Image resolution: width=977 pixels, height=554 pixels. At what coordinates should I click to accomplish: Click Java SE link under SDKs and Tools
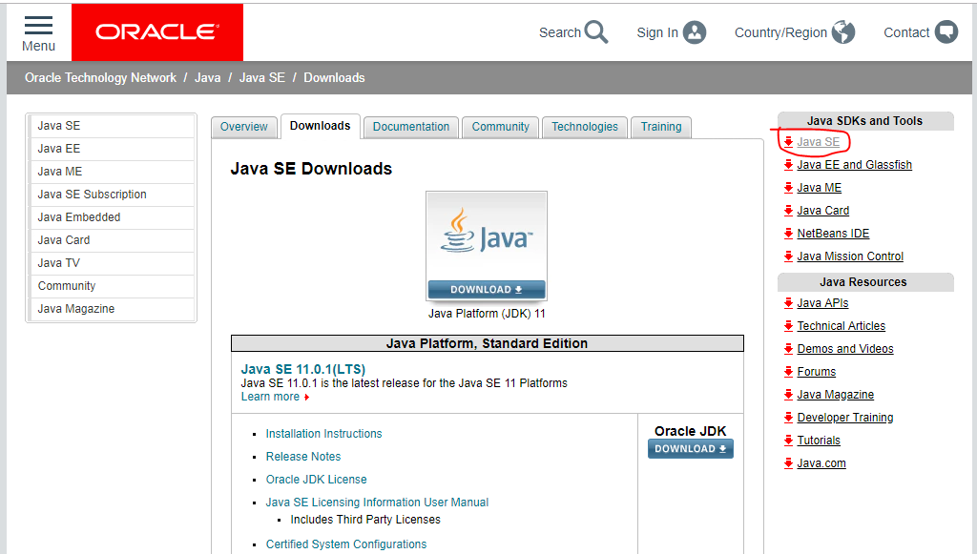click(818, 142)
